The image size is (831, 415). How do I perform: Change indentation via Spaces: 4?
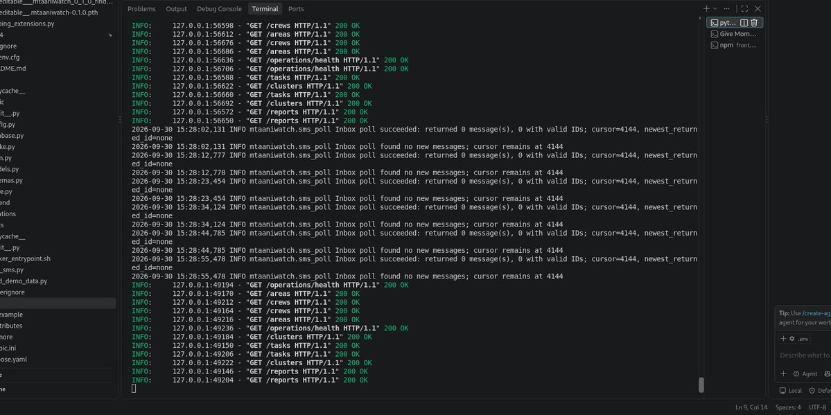pos(788,407)
